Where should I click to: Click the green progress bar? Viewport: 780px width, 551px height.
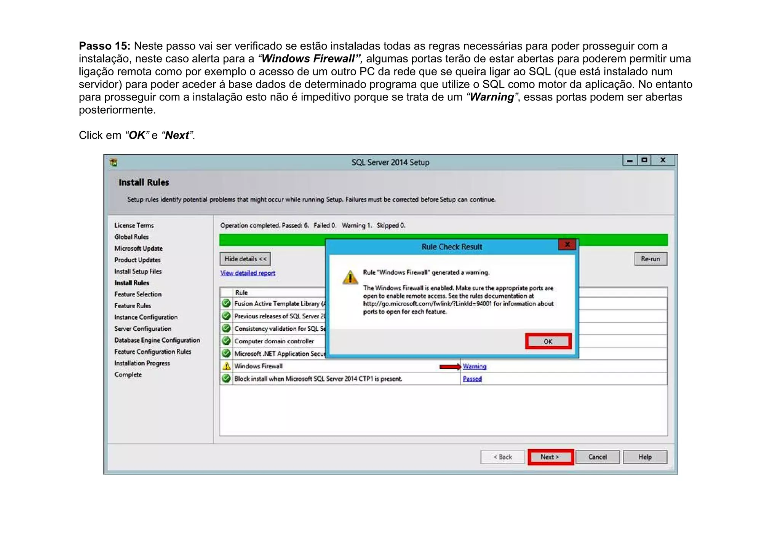(x=443, y=240)
